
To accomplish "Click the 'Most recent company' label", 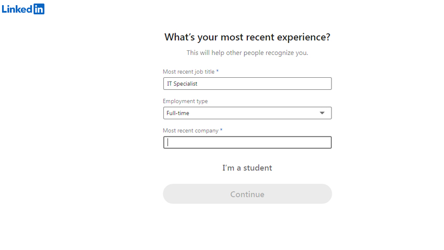I will [190, 131].
